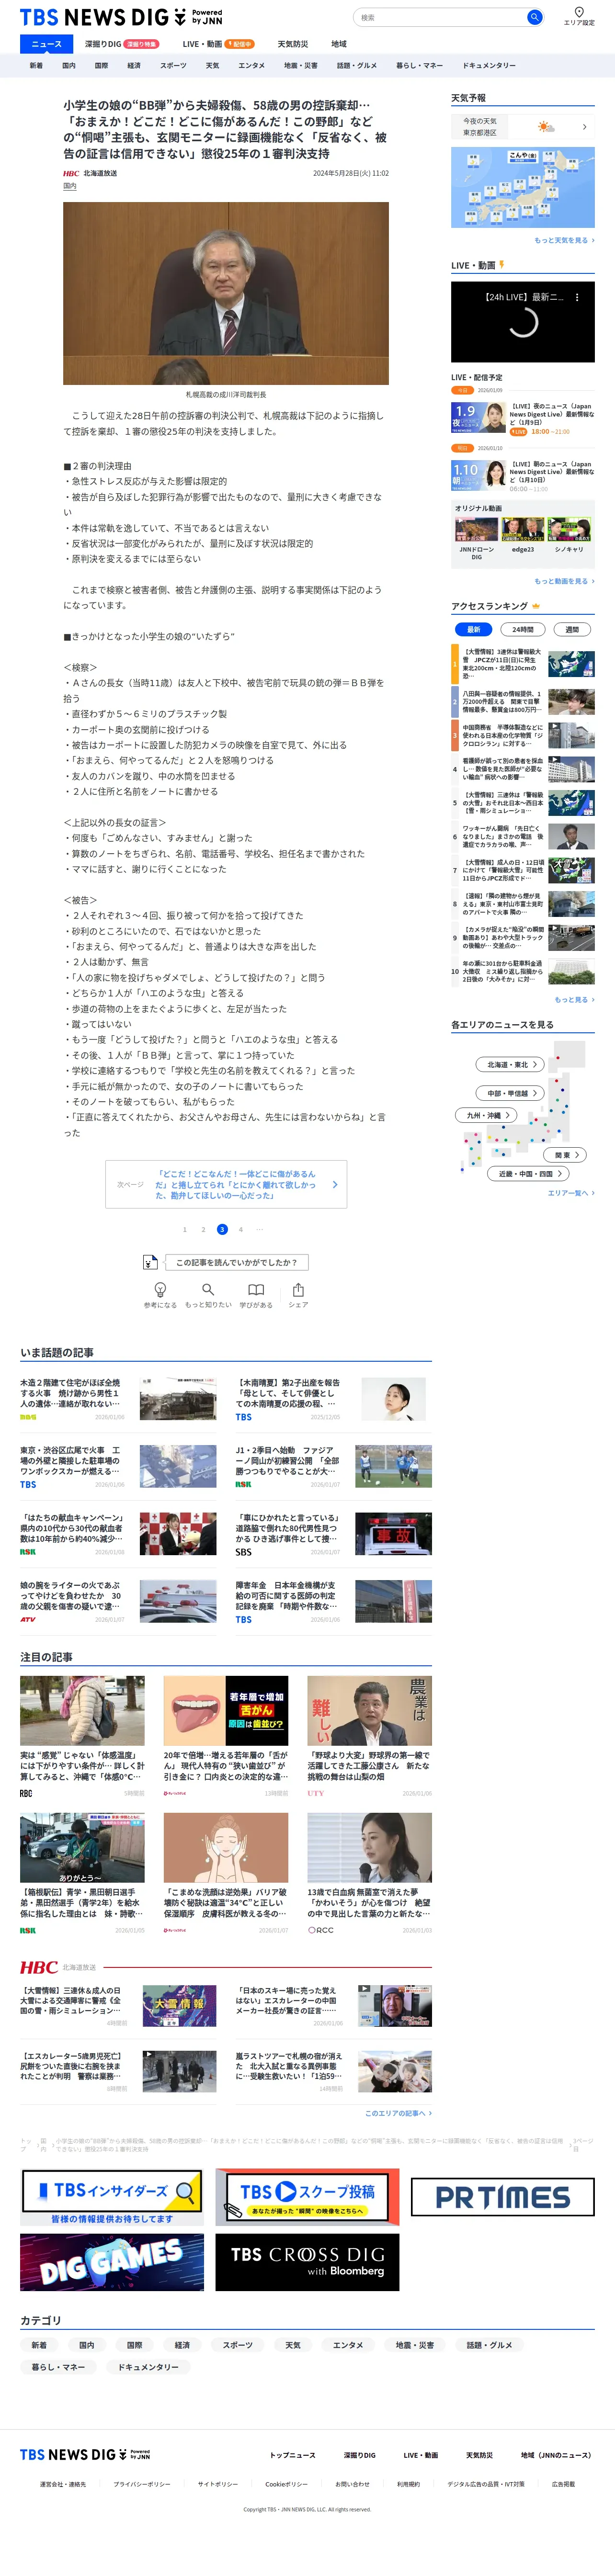Select the LIVE・動画 main tab

coord(218,44)
